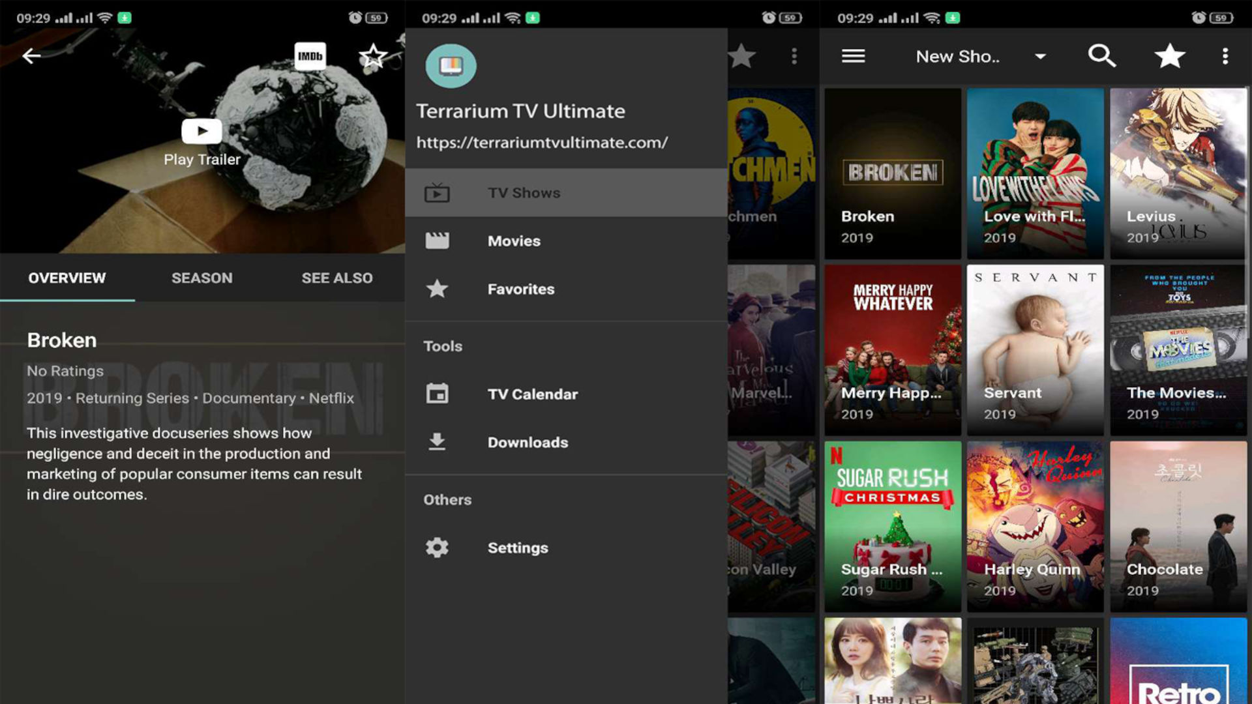
Task: Open the three-dot overflow menu
Action: 1225,56
